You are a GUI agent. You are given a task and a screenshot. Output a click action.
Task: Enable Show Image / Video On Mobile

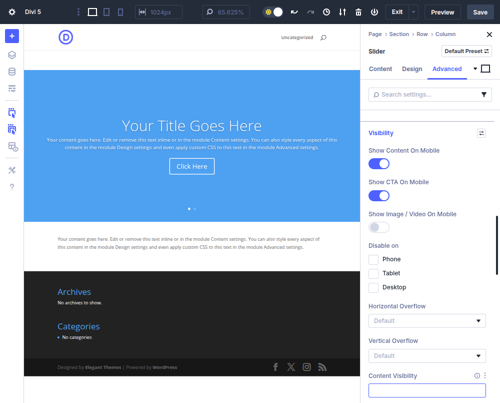[x=379, y=227]
